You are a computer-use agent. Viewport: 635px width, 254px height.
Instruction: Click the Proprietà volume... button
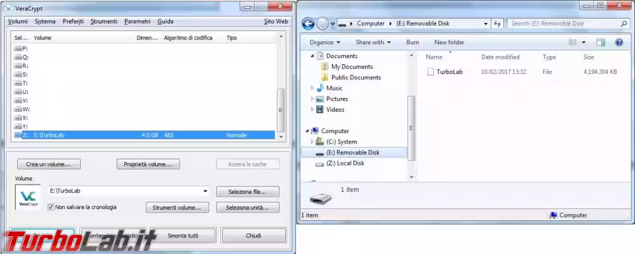point(148,164)
